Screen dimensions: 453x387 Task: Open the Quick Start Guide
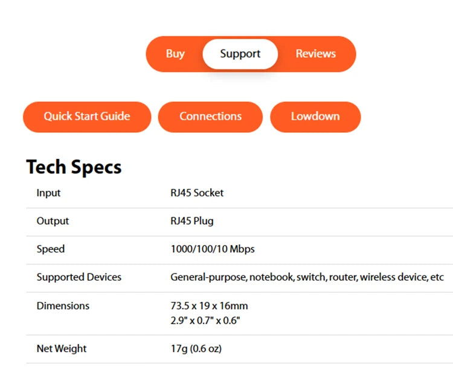[x=87, y=117]
